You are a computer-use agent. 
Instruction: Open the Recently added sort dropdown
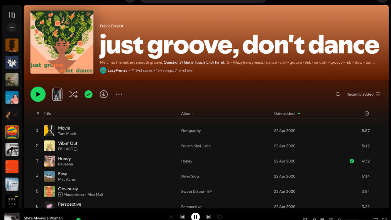(360, 94)
